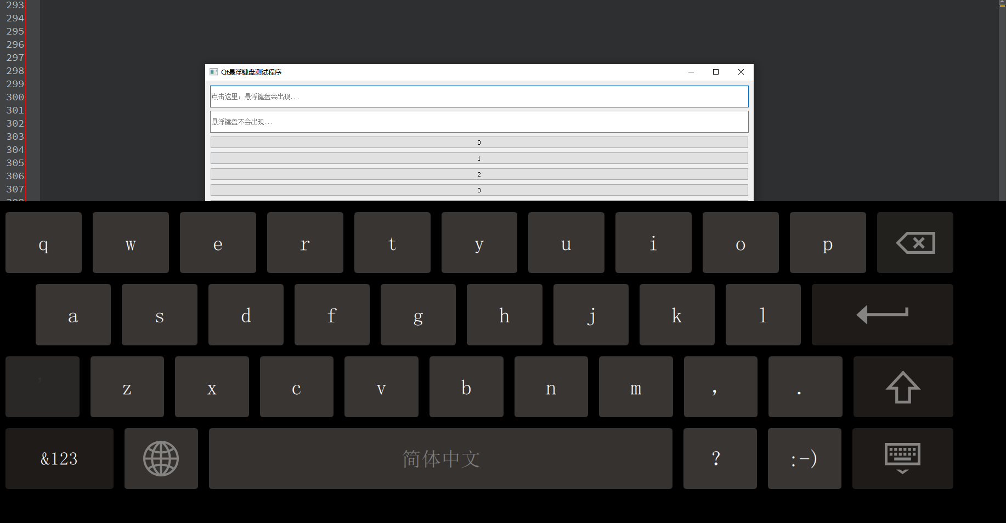Tap the letter e key
The image size is (1006, 523).
click(x=218, y=243)
